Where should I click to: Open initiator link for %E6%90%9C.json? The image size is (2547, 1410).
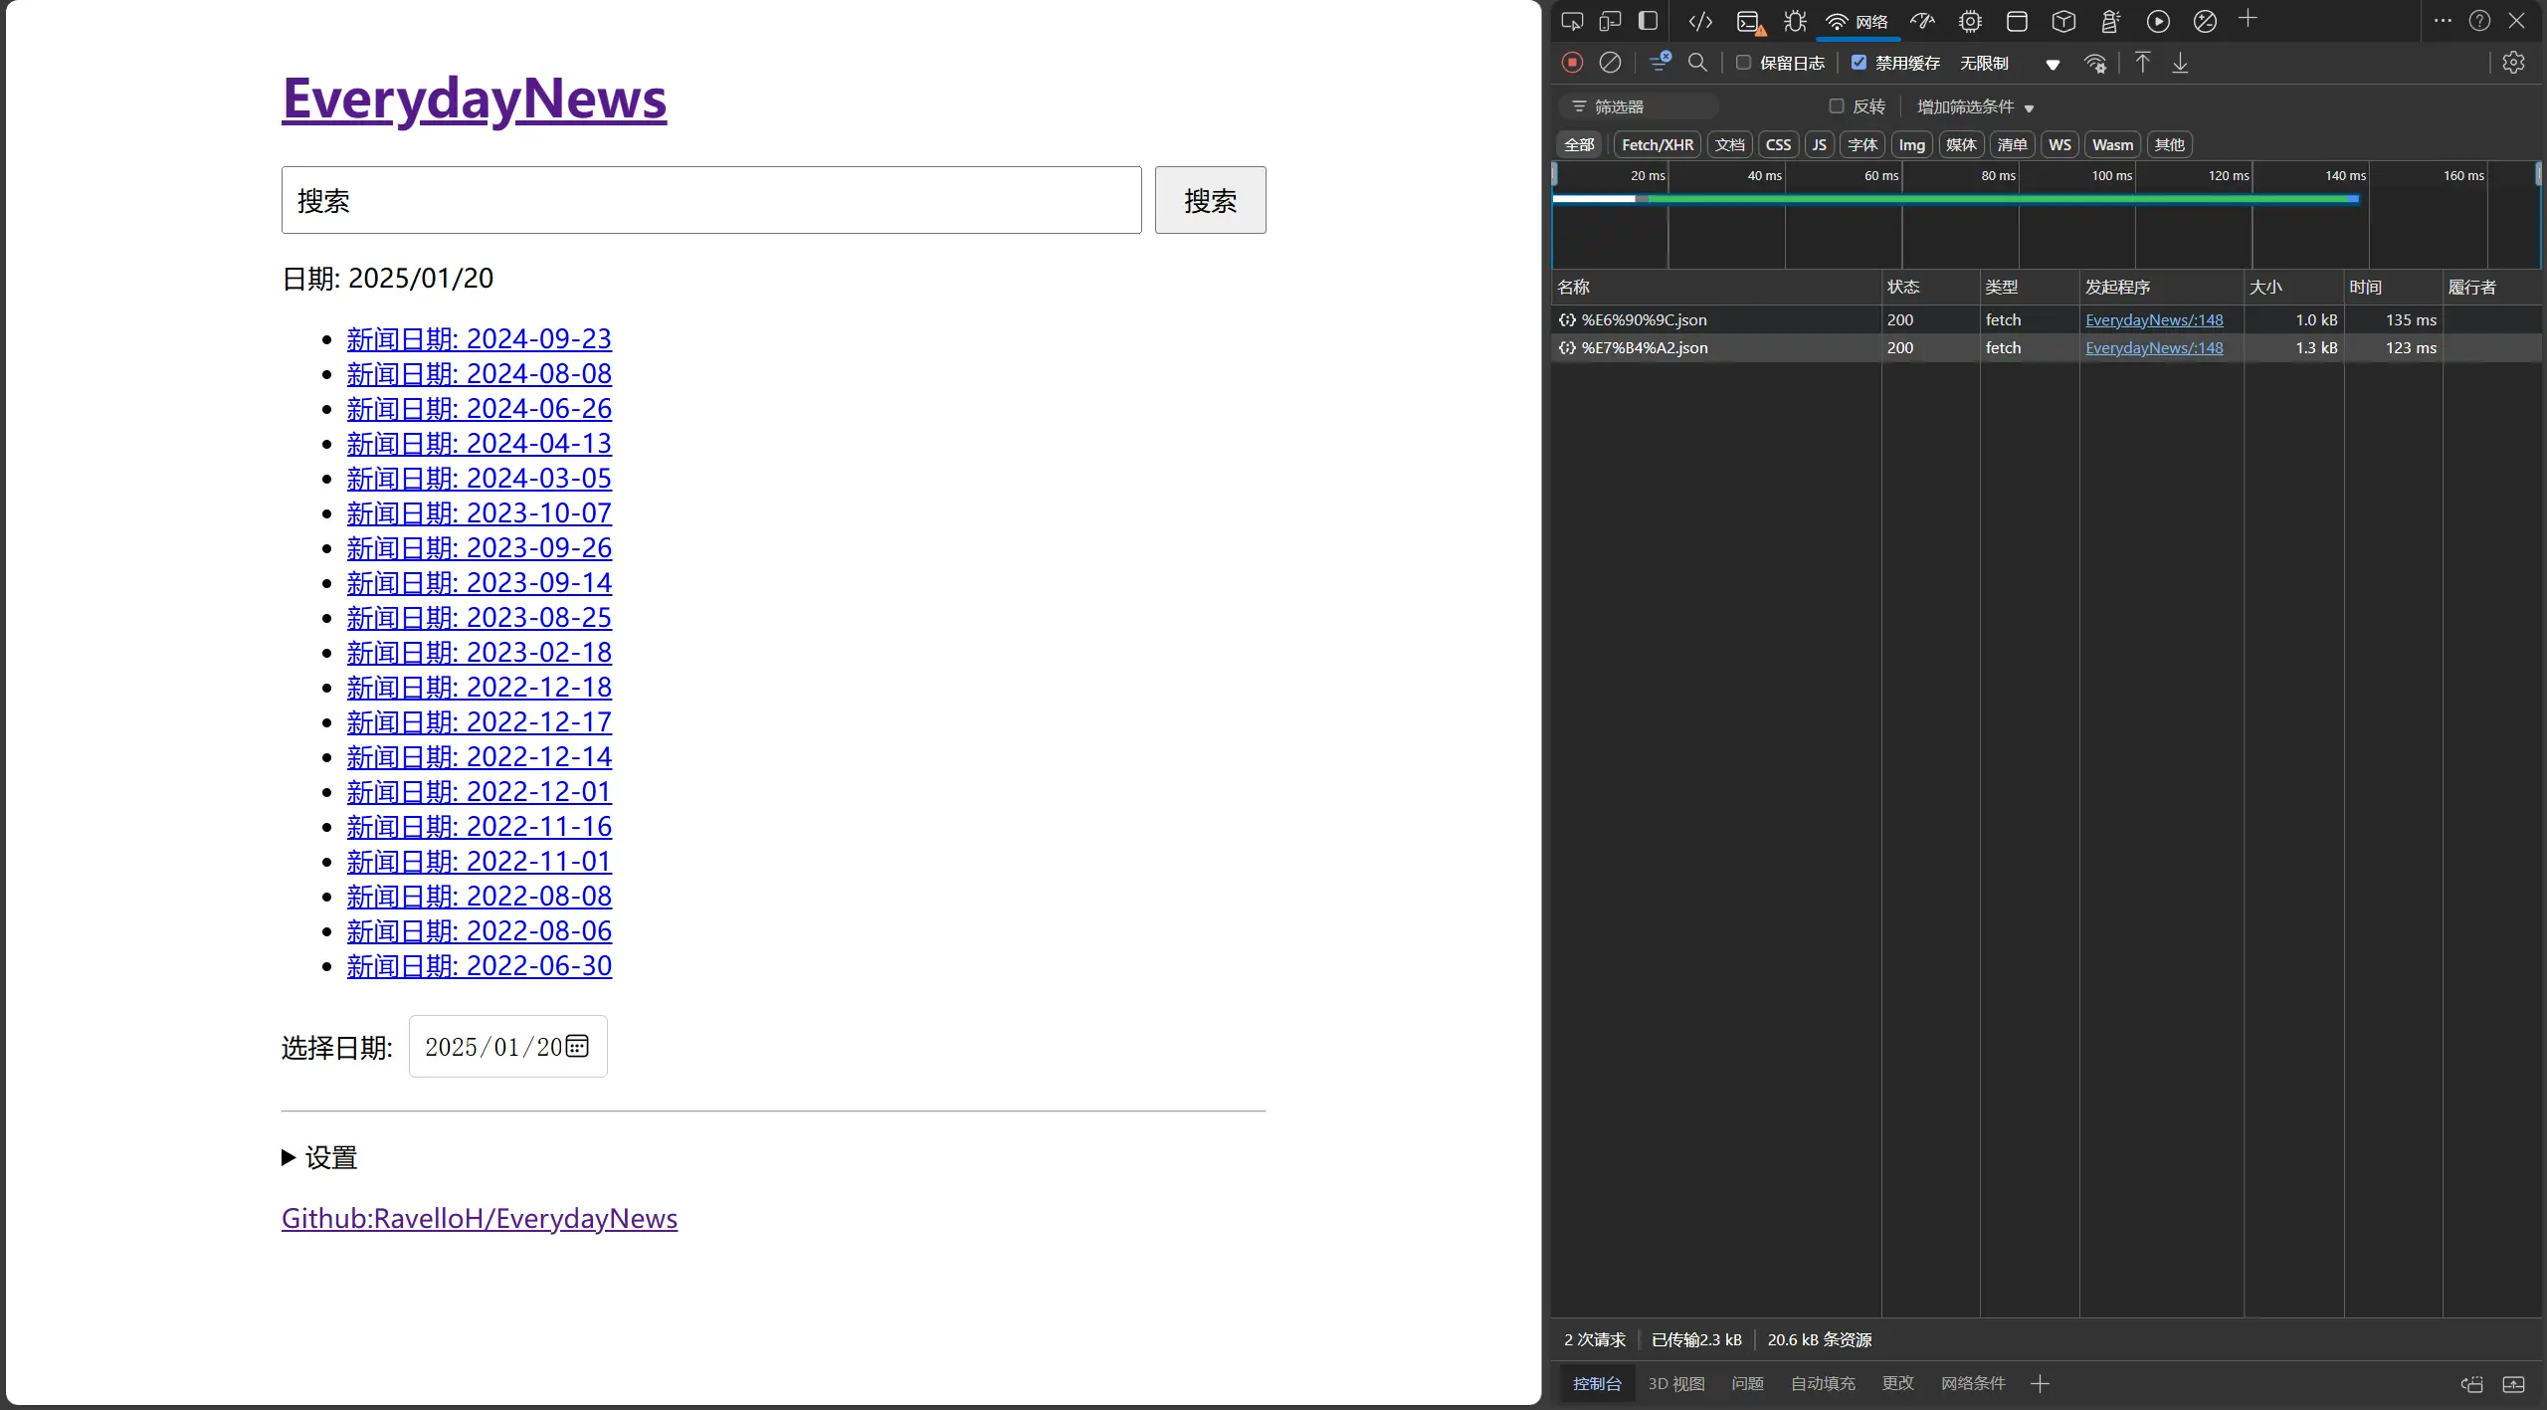pyautogui.click(x=2154, y=320)
